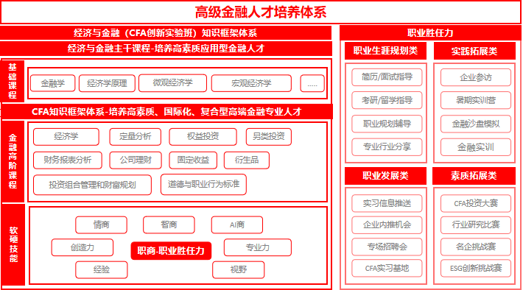Screen dimensions: 523x290
Task: Click the 实践拓展类 heading
Action: tap(474, 52)
